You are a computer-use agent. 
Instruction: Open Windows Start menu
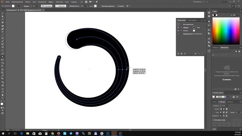click(x=3, y=133)
